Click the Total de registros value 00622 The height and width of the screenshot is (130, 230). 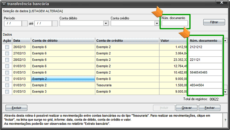tap(214, 99)
